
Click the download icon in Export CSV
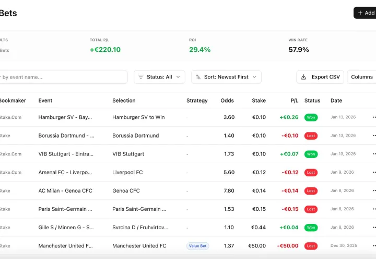[x=303, y=77]
